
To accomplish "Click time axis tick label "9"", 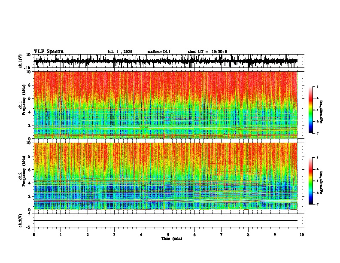I will point(275,235).
